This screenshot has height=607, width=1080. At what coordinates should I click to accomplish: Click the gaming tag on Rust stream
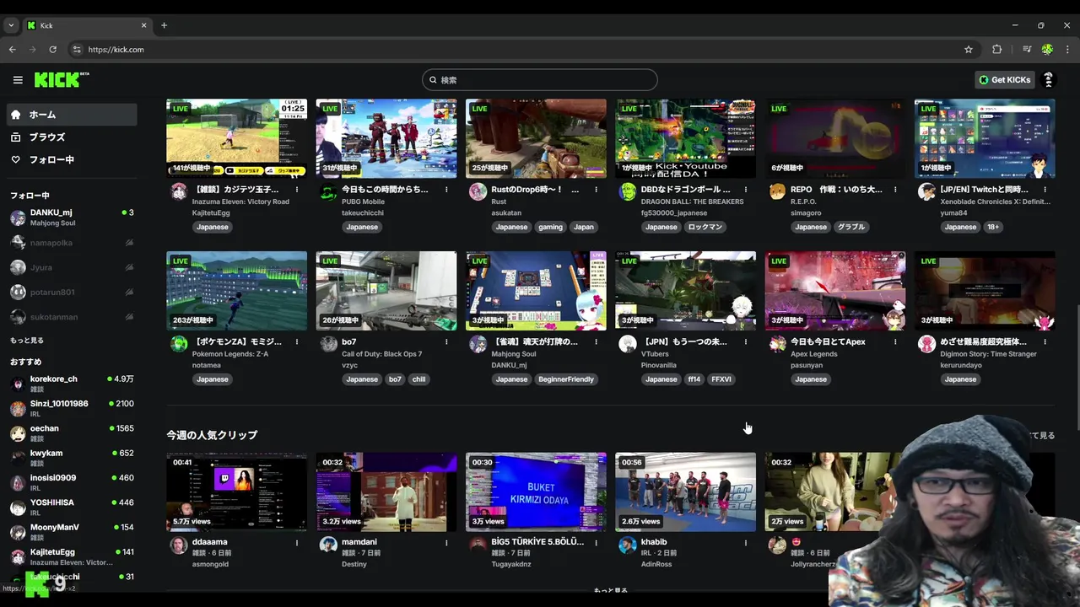coord(550,227)
